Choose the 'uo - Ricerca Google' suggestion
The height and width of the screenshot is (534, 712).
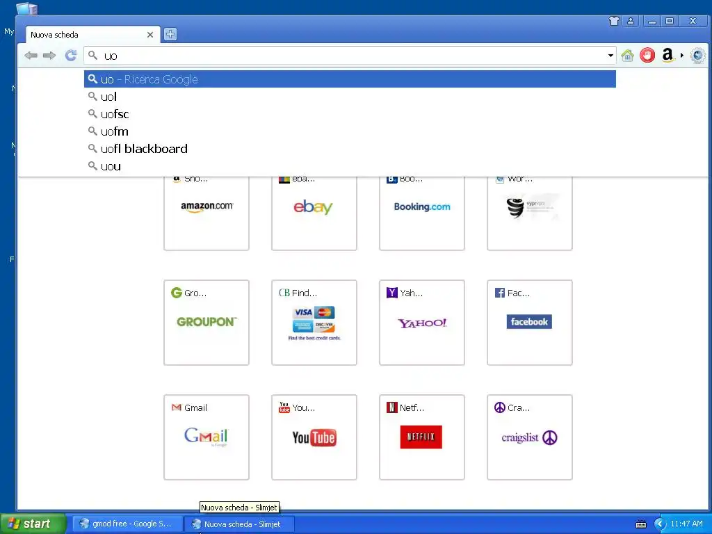tap(350, 79)
